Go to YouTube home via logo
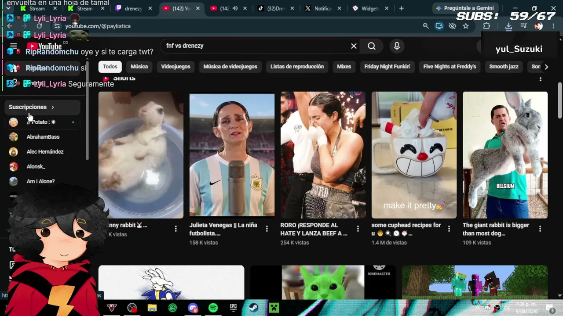Image resolution: width=563 pixels, height=316 pixels. pyautogui.click(x=44, y=47)
